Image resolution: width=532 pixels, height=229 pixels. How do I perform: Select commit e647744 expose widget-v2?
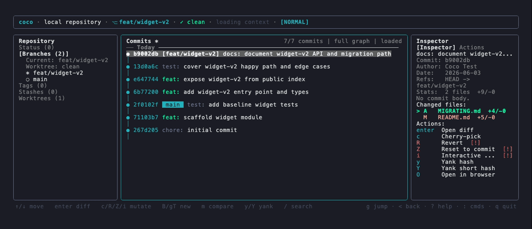coord(216,79)
